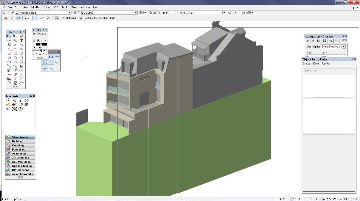
Task: Click the *DEFAULTS* record field
Action: (x=329, y=71)
